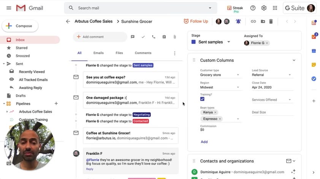Add meeting notes with the clipboard icon

tap(164, 37)
